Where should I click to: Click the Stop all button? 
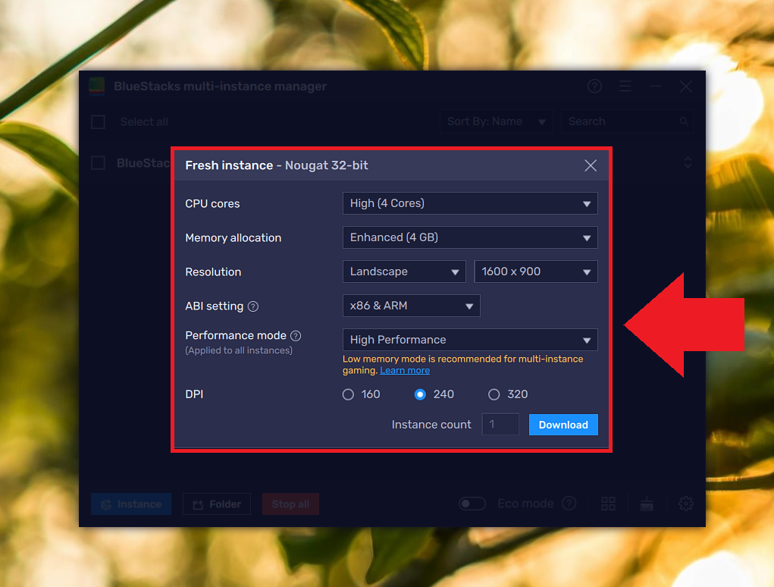(x=291, y=504)
